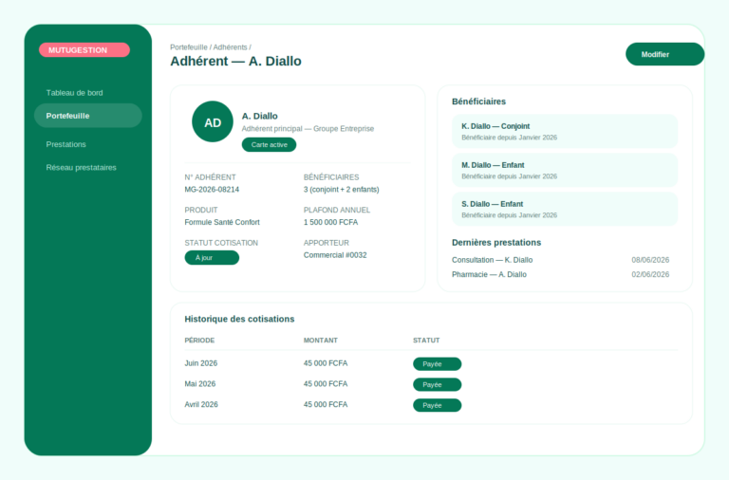
Task: Follow the Adhérents breadcrumb link
Action: [230, 47]
